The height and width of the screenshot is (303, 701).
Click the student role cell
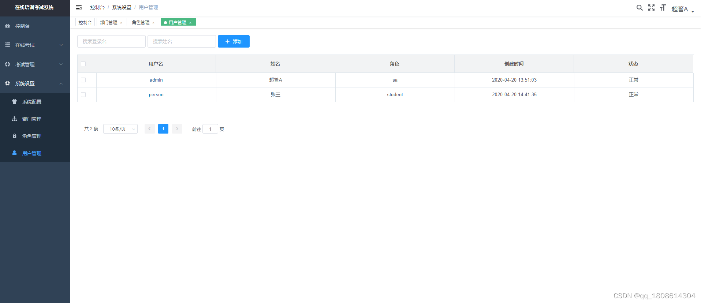pyautogui.click(x=395, y=94)
